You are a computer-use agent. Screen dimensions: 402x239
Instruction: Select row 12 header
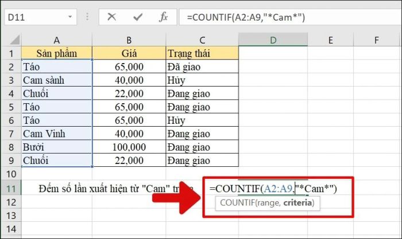coord(11,202)
